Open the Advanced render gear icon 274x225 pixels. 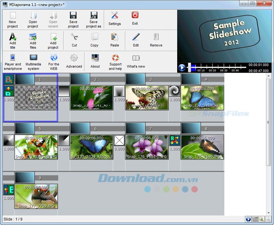[74, 61]
